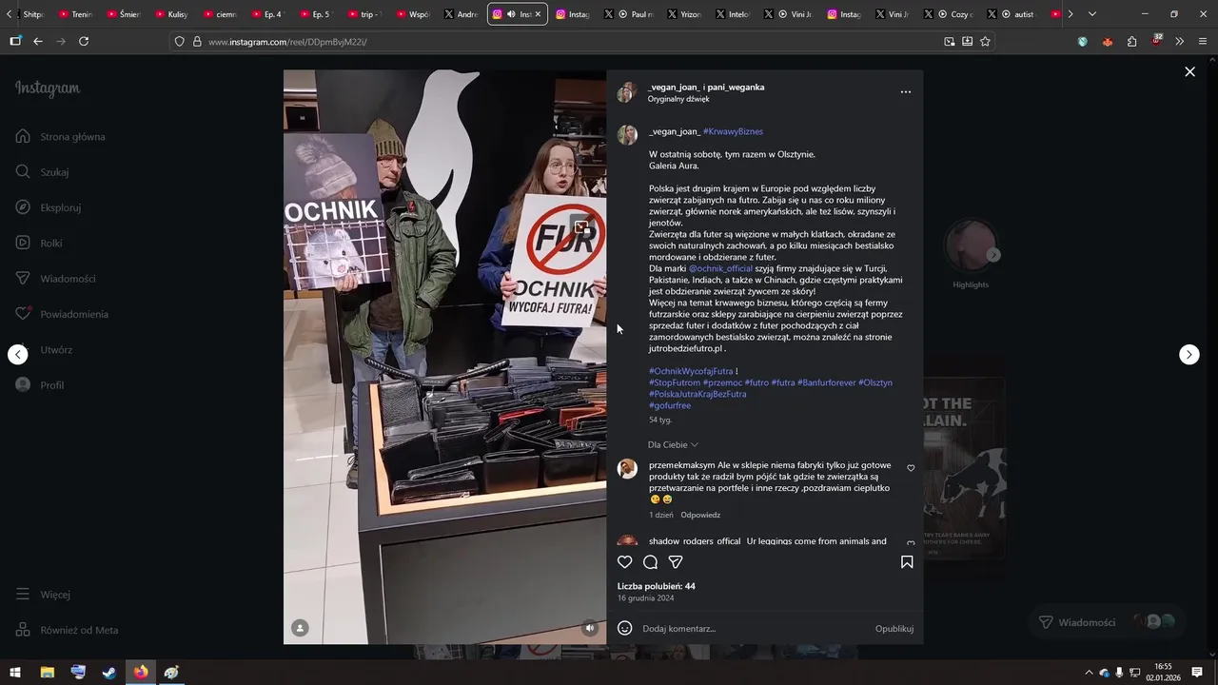This screenshot has height=685, width=1218.
Task: Click the Dodaj komentarz input field
Action: (752, 628)
